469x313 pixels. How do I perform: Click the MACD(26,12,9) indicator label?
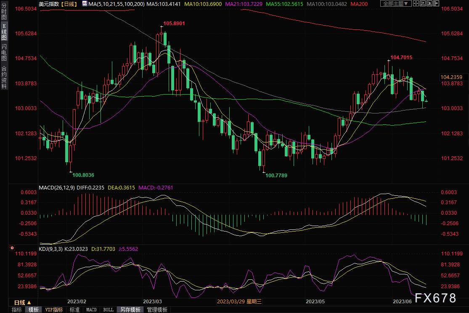point(57,187)
